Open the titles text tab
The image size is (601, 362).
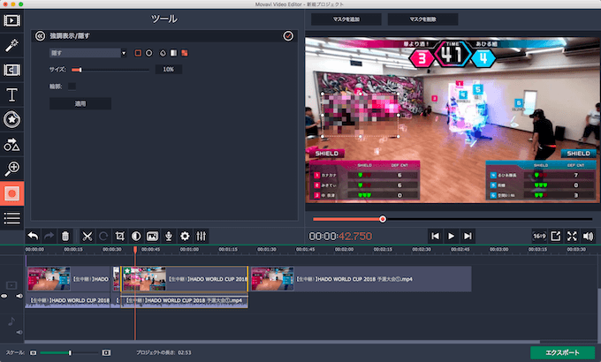[11, 94]
